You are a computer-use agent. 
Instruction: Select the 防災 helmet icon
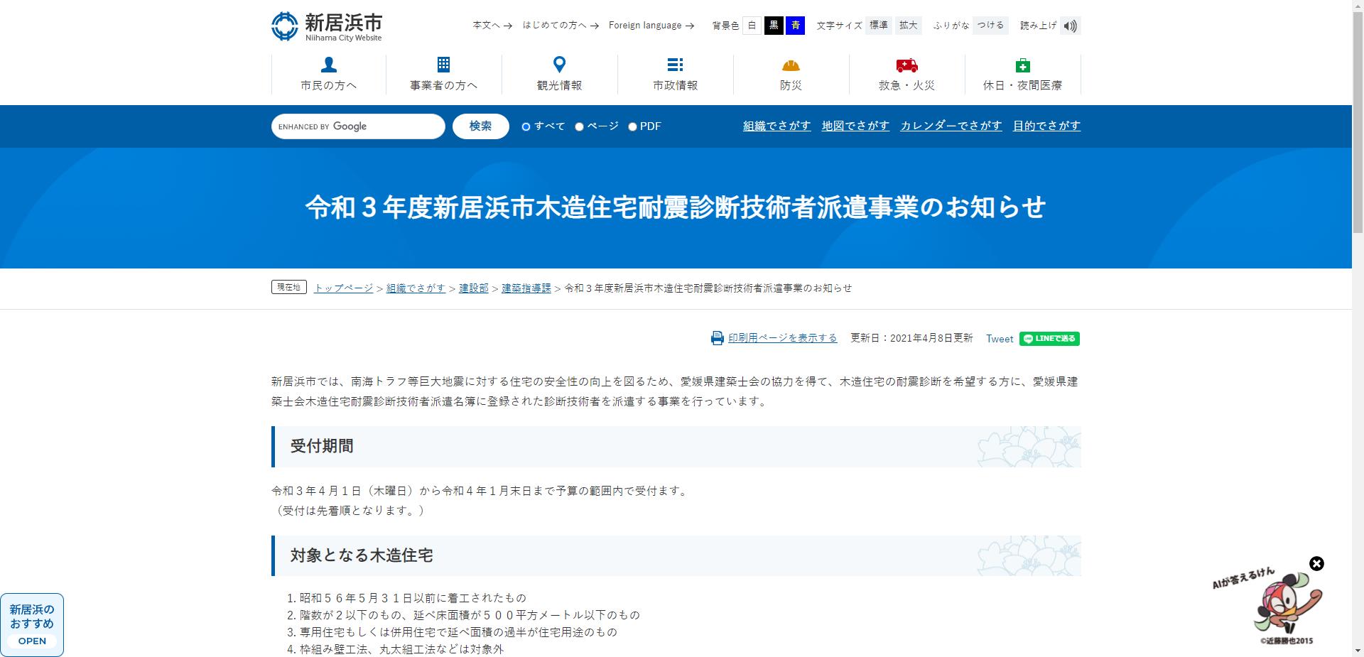pos(791,65)
